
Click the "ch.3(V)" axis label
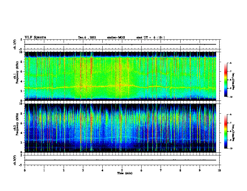point(15,160)
